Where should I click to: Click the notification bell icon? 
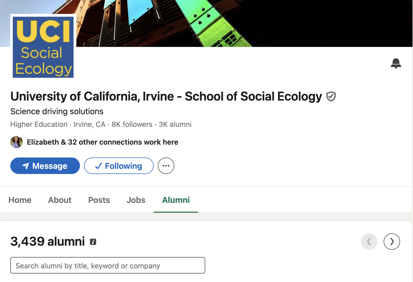point(396,63)
